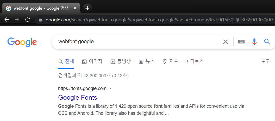Open the 더보기 menu

pos(195,61)
